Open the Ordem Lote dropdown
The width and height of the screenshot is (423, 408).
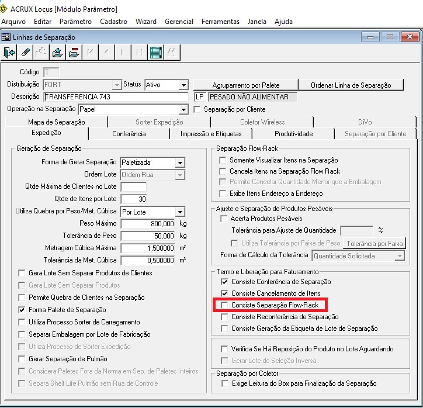pos(180,175)
